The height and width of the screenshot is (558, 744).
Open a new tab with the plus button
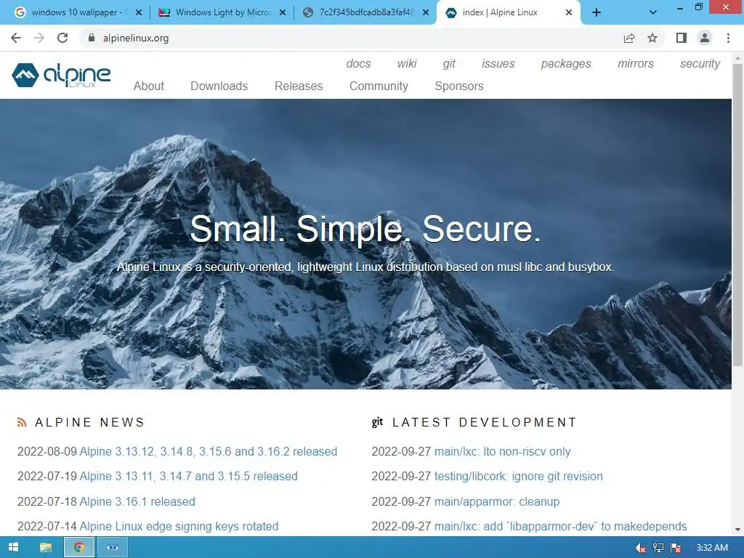click(x=597, y=12)
